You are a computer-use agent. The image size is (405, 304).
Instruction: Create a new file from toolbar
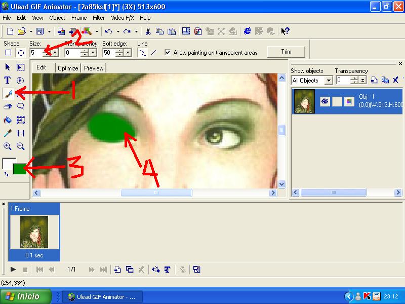[x=10, y=31]
